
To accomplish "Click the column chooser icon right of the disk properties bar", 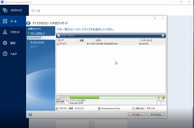I will [163, 35].
